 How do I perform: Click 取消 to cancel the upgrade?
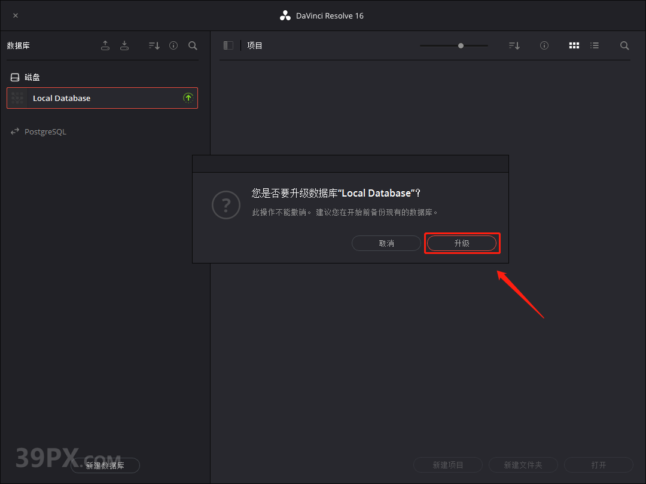pos(386,243)
